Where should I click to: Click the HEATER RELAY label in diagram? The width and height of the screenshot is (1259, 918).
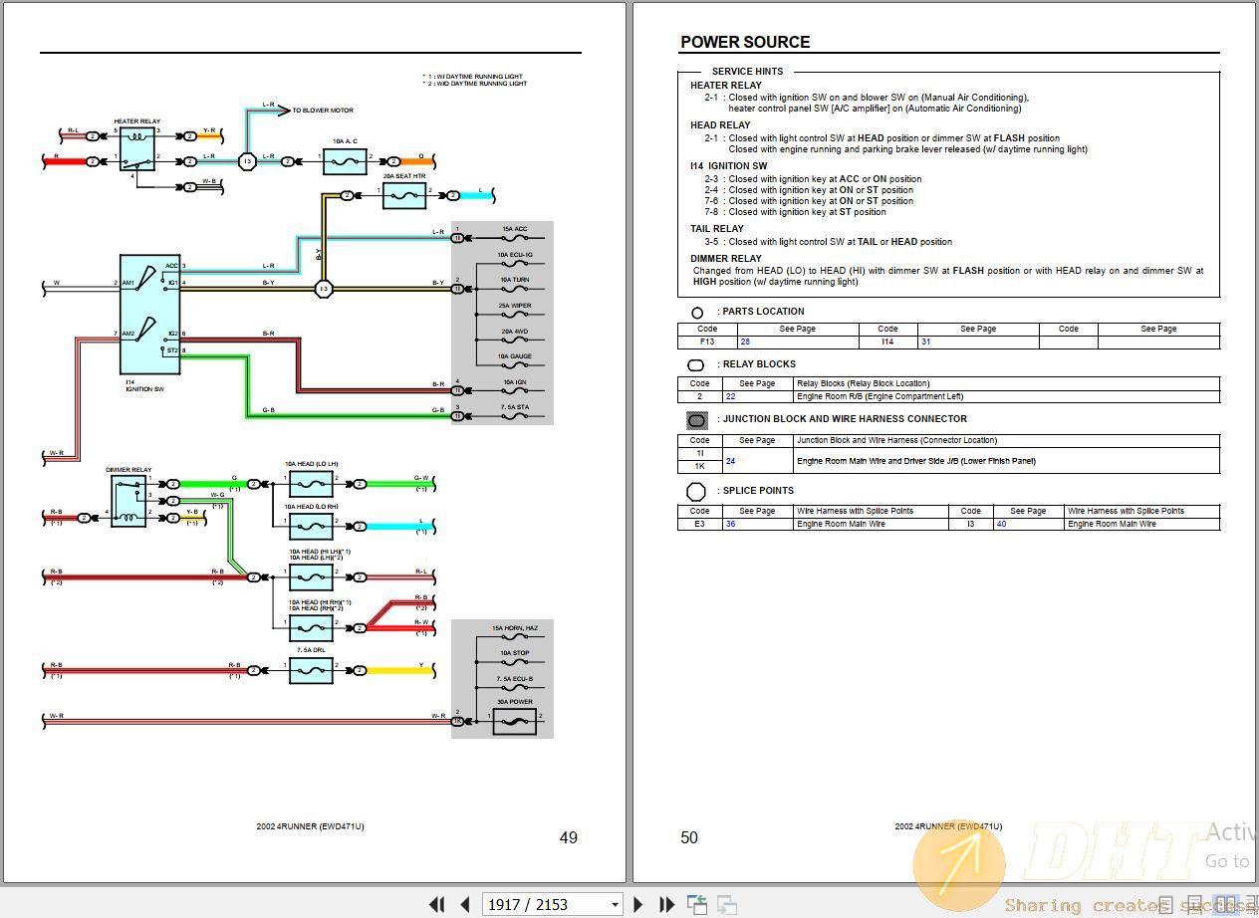[136, 121]
